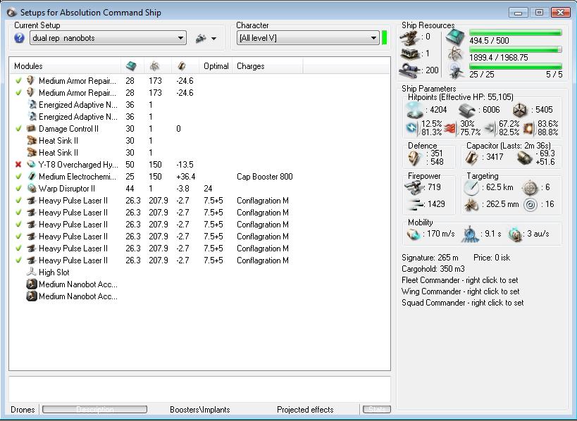Image resolution: width=577 pixels, height=421 pixels.
Task: Click the powergrid usage progress bar
Action: coord(516,50)
